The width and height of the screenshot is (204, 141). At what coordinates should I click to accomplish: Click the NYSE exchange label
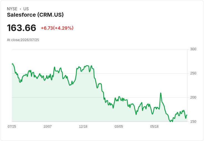12,9
